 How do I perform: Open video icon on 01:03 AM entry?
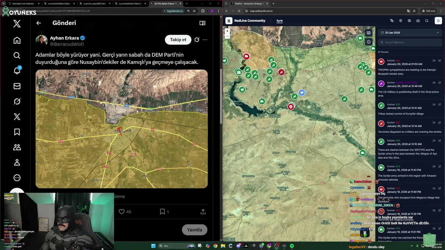(434, 61)
